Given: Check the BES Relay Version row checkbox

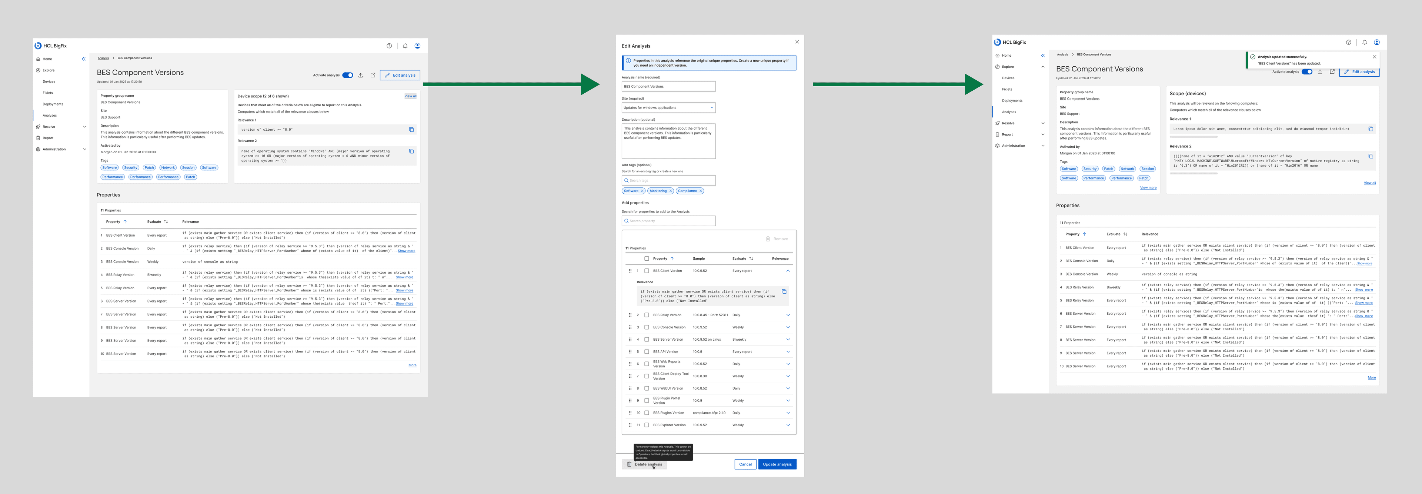Looking at the screenshot, I should pyautogui.click(x=647, y=315).
